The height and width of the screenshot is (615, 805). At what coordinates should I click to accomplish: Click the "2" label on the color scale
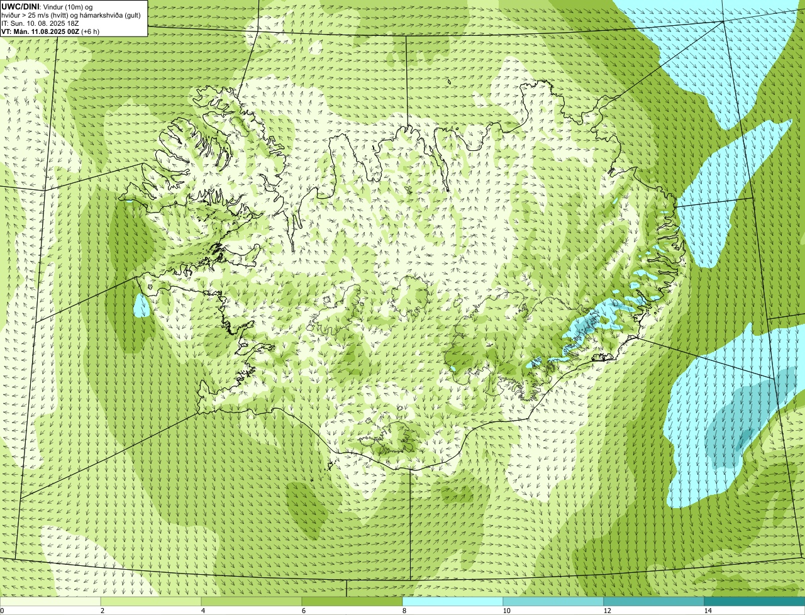pos(102,611)
